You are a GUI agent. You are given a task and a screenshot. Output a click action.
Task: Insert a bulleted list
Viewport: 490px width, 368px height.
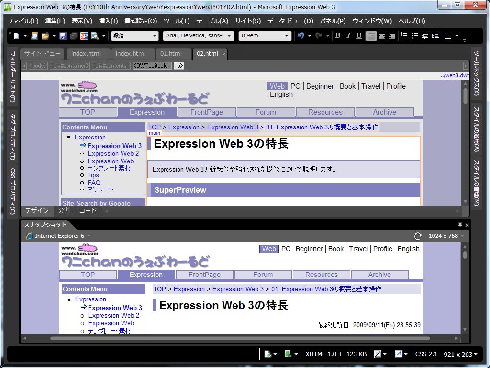click(415, 35)
